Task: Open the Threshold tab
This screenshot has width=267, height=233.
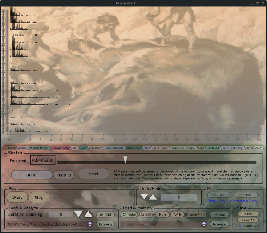Action: (x=95, y=148)
